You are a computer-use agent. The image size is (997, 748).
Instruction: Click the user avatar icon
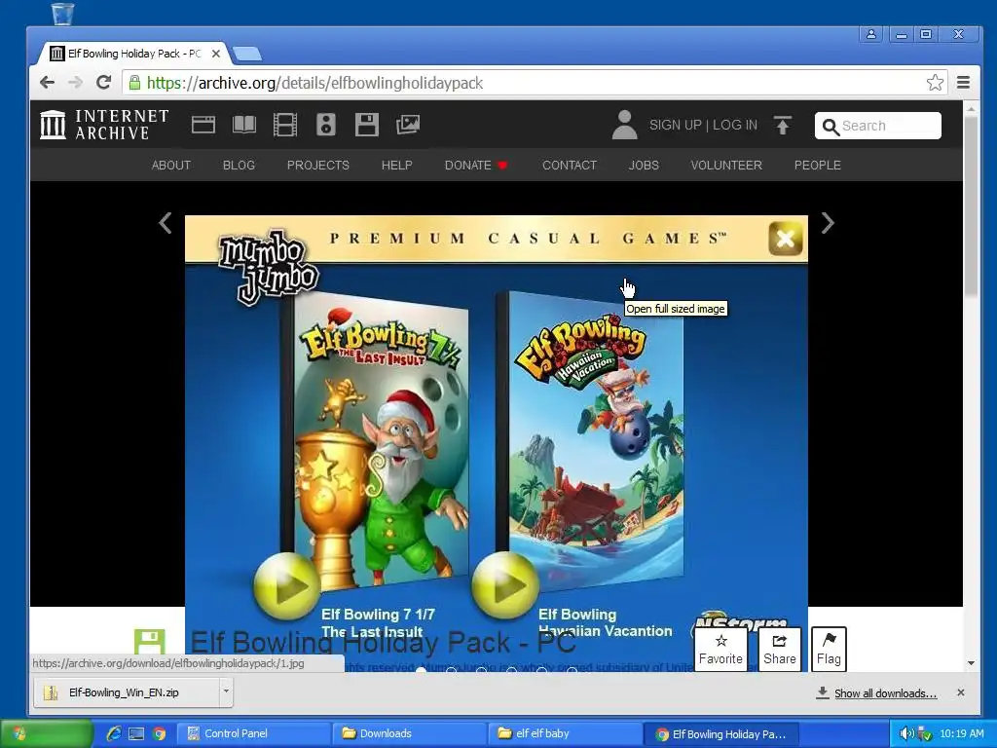coord(624,125)
